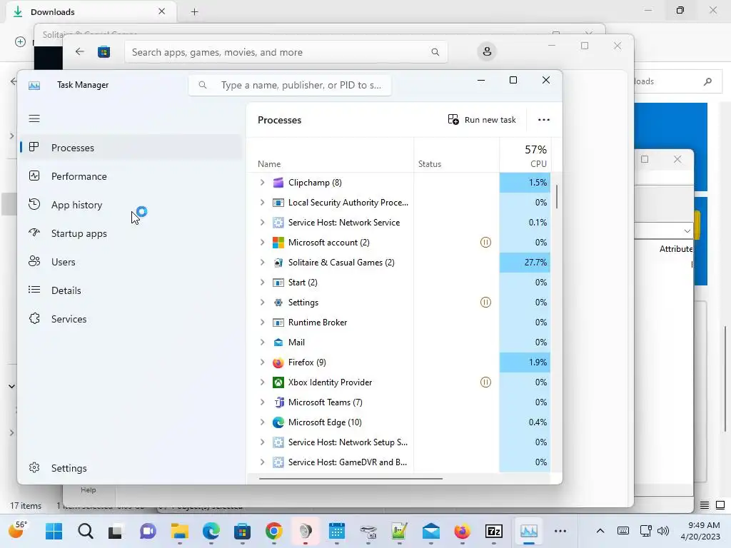Expand Service Host: Network Service row
731x548 pixels.
click(262, 223)
